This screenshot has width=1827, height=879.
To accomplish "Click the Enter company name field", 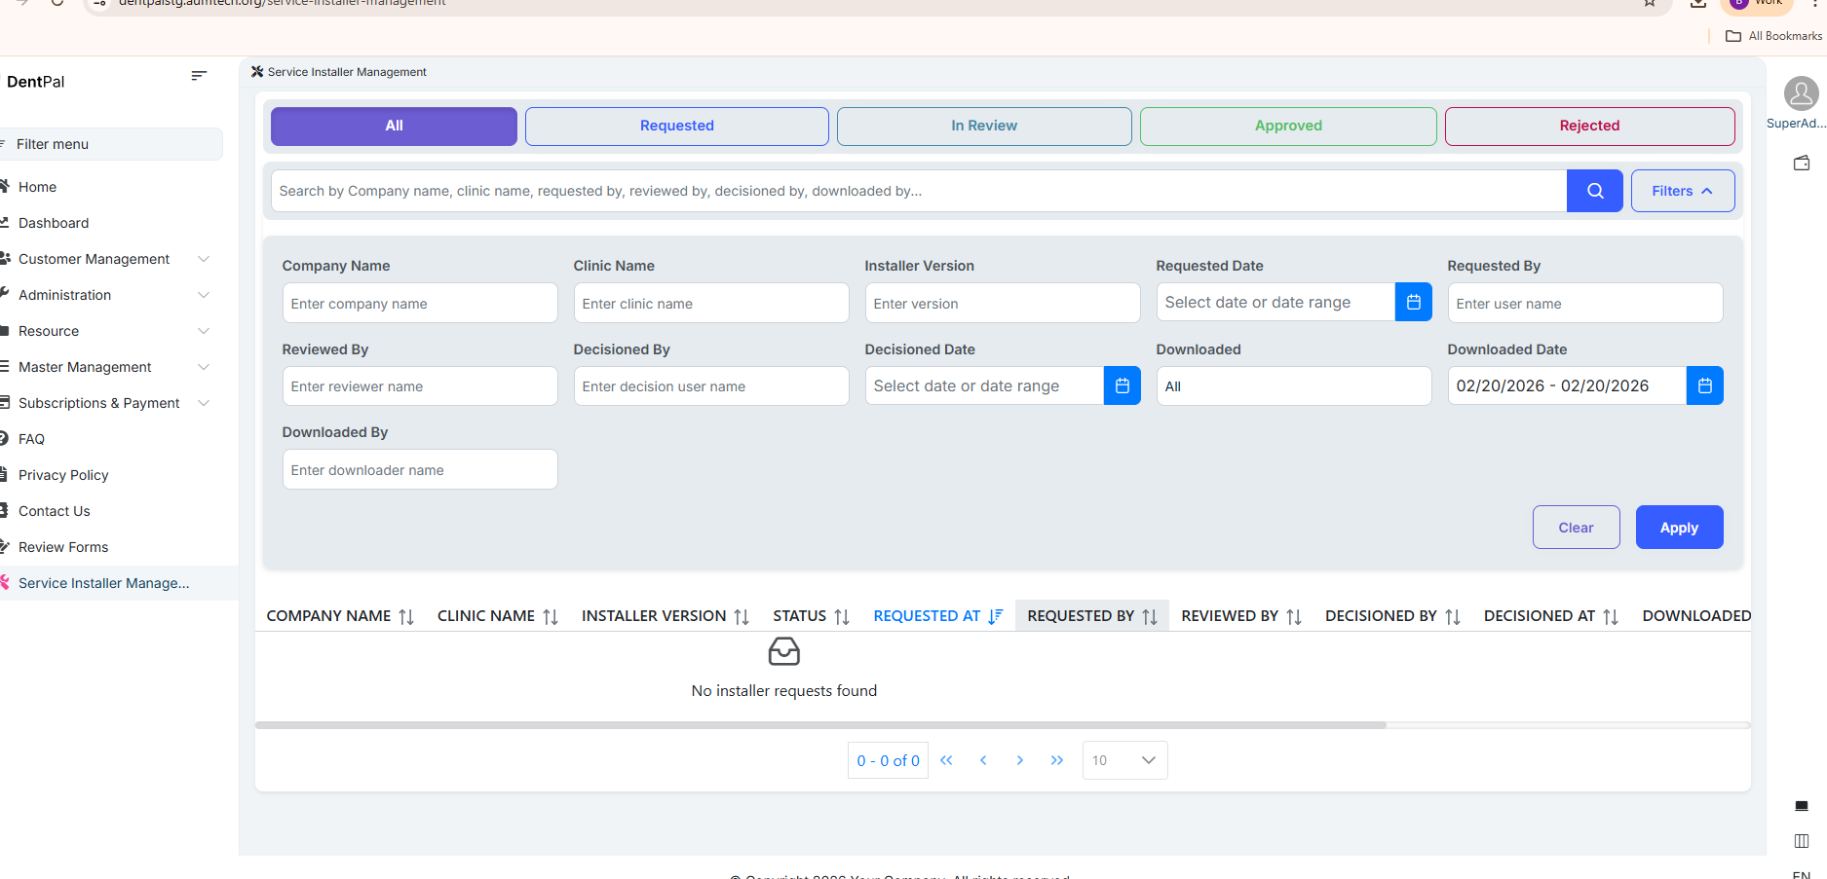I will click(x=420, y=304).
